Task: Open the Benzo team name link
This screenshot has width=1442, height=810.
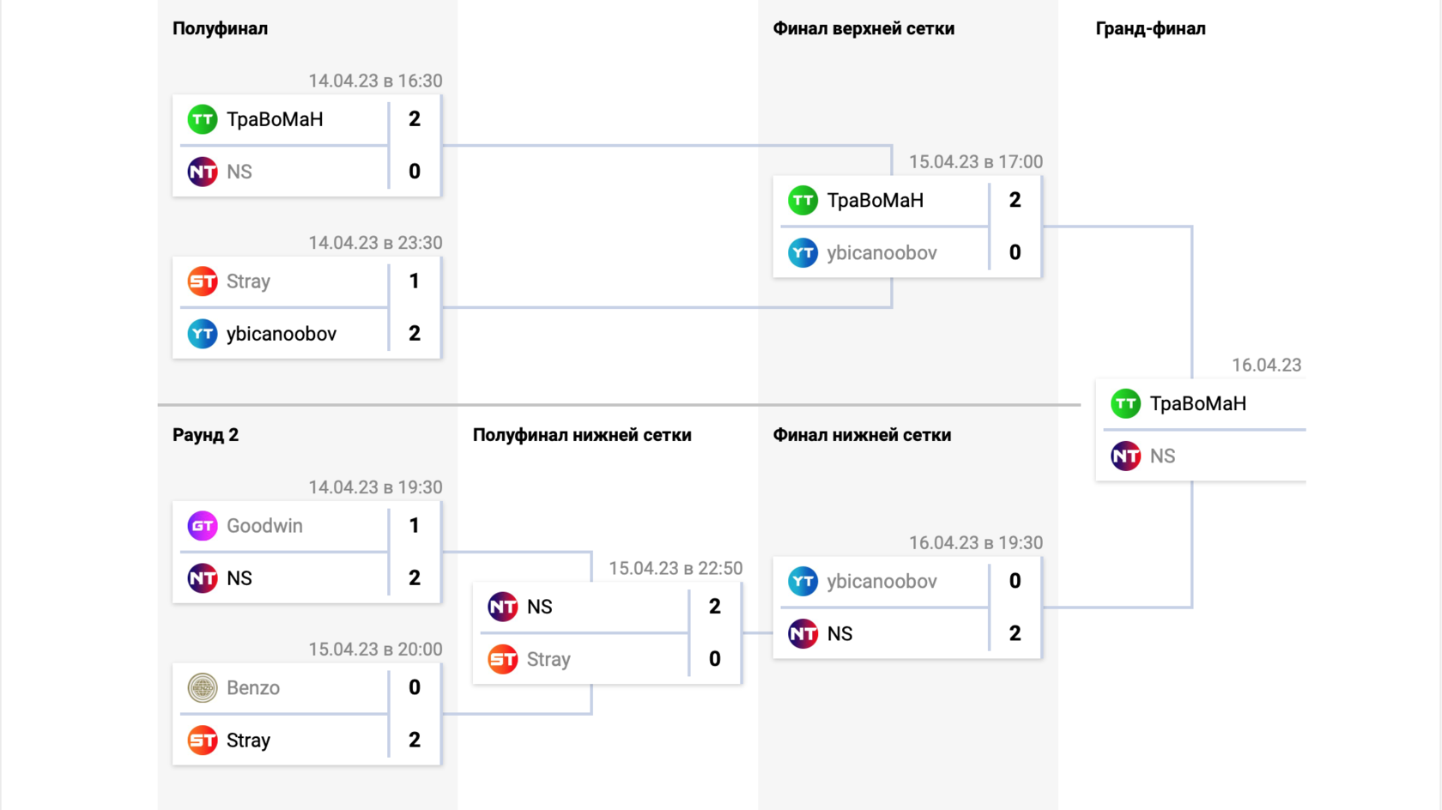Action: click(x=253, y=688)
